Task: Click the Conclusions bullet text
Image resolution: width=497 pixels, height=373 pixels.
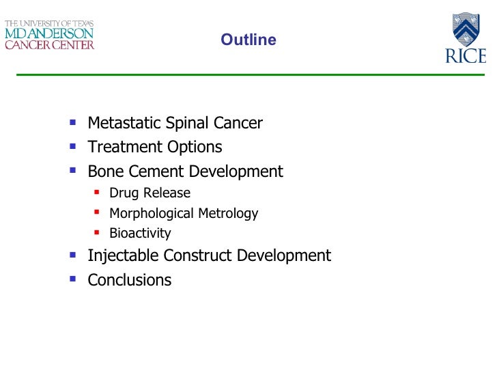Action: coord(129,280)
